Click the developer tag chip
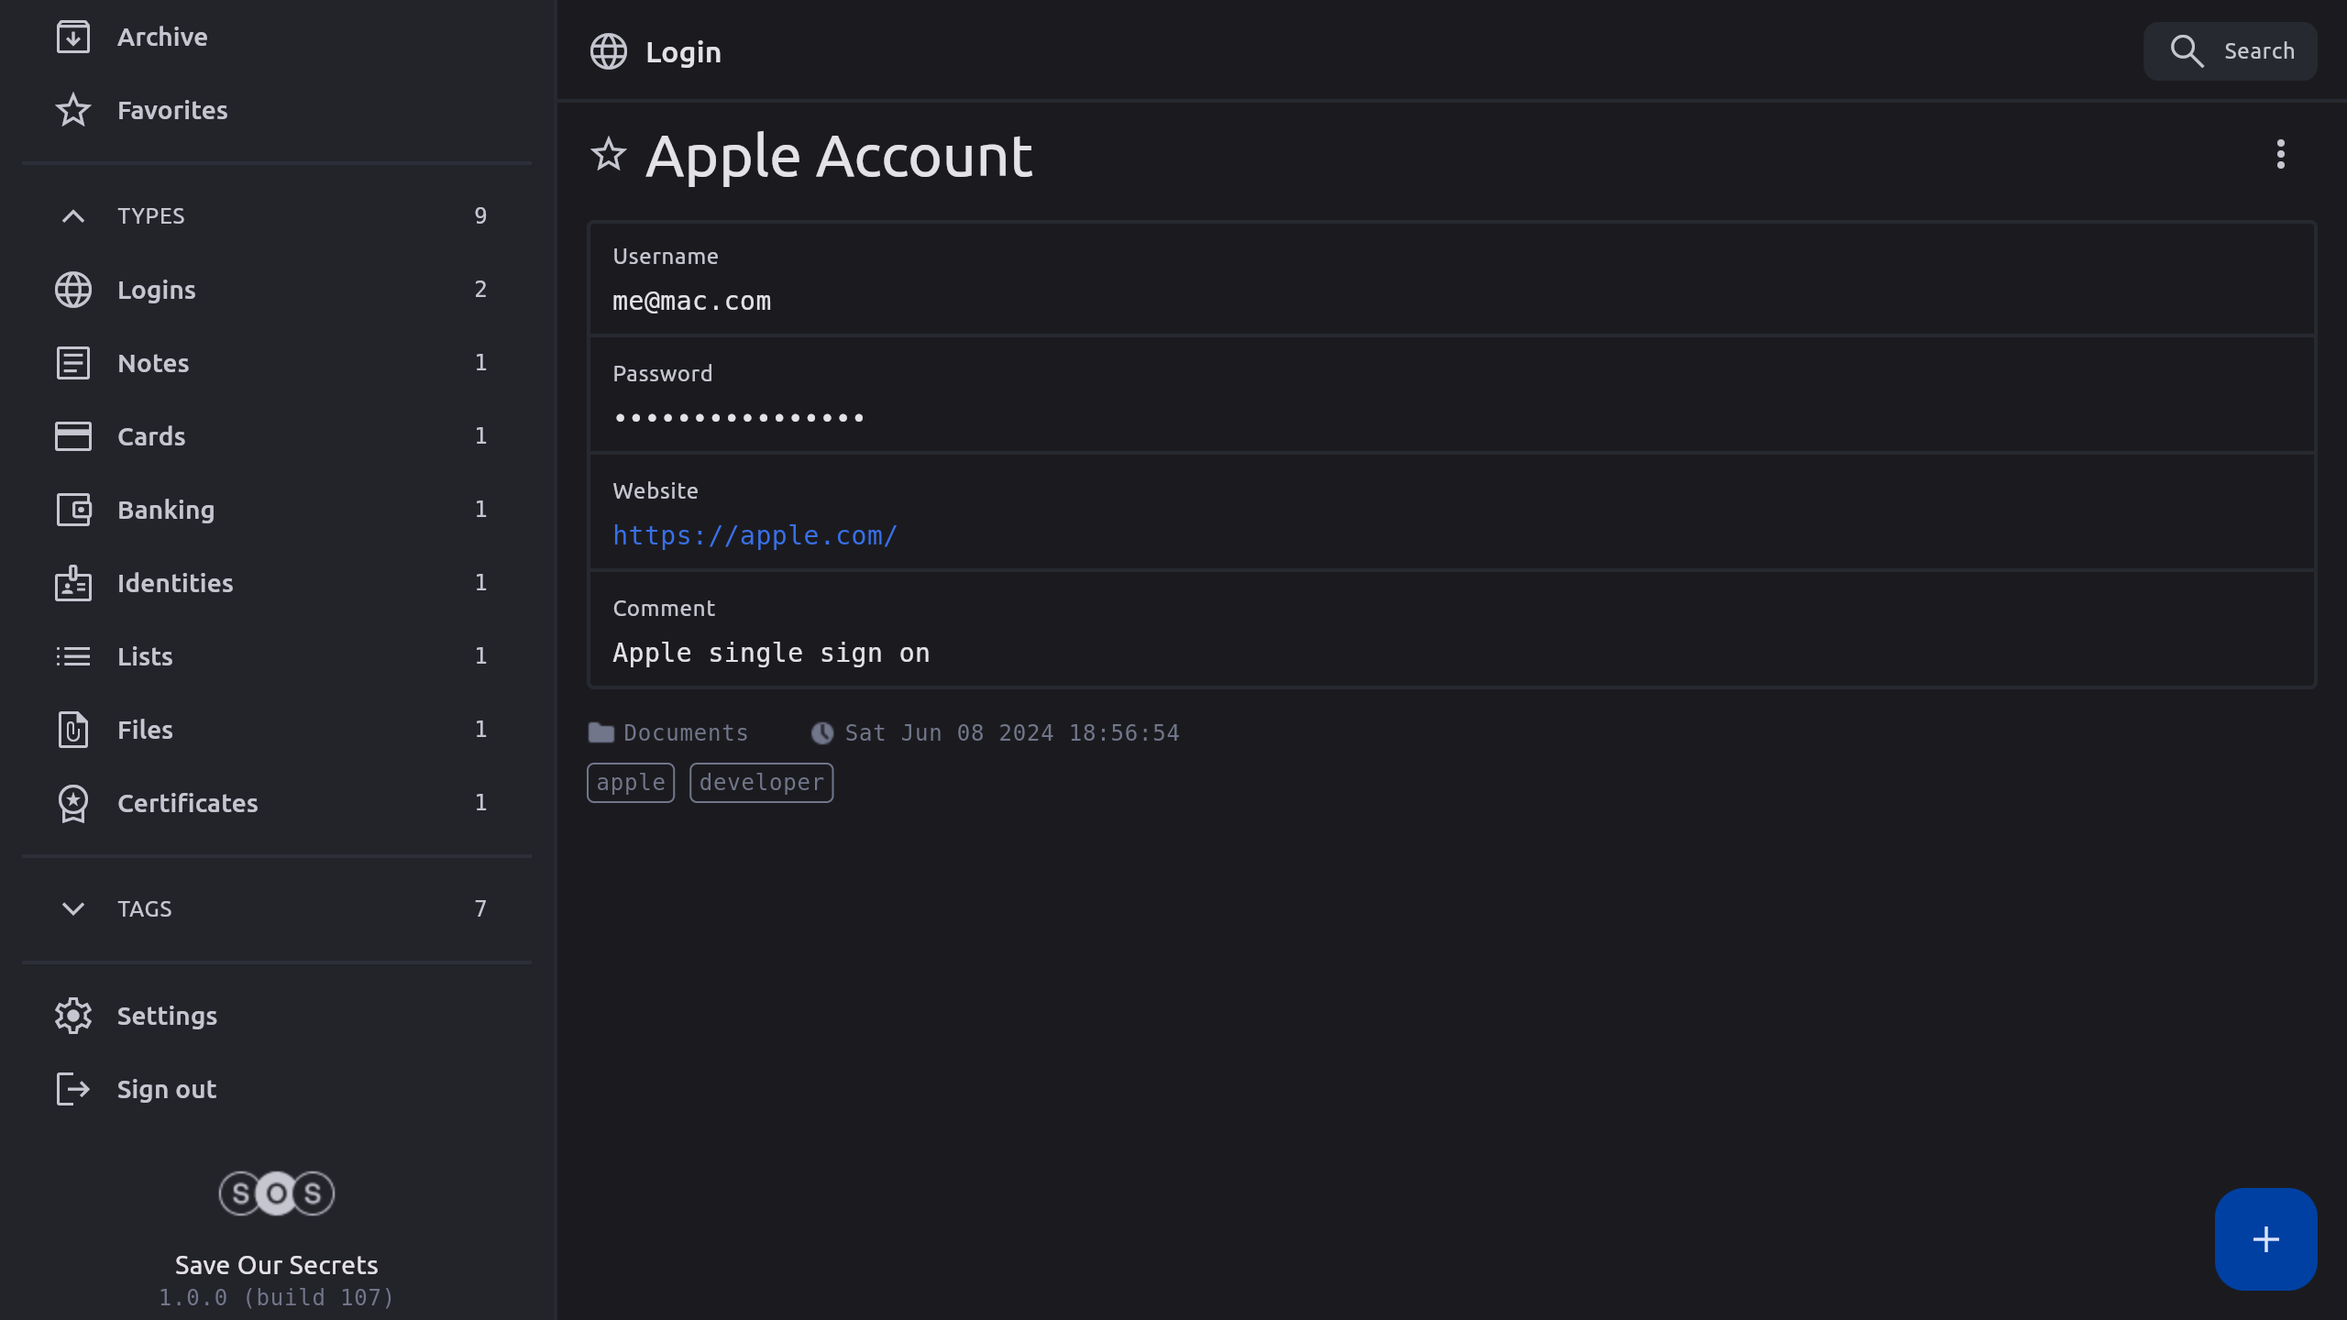This screenshot has height=1320, width=2347. 761,783
